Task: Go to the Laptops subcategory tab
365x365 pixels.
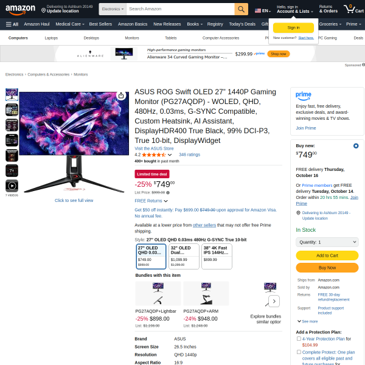Action: [x=51, y=38]
